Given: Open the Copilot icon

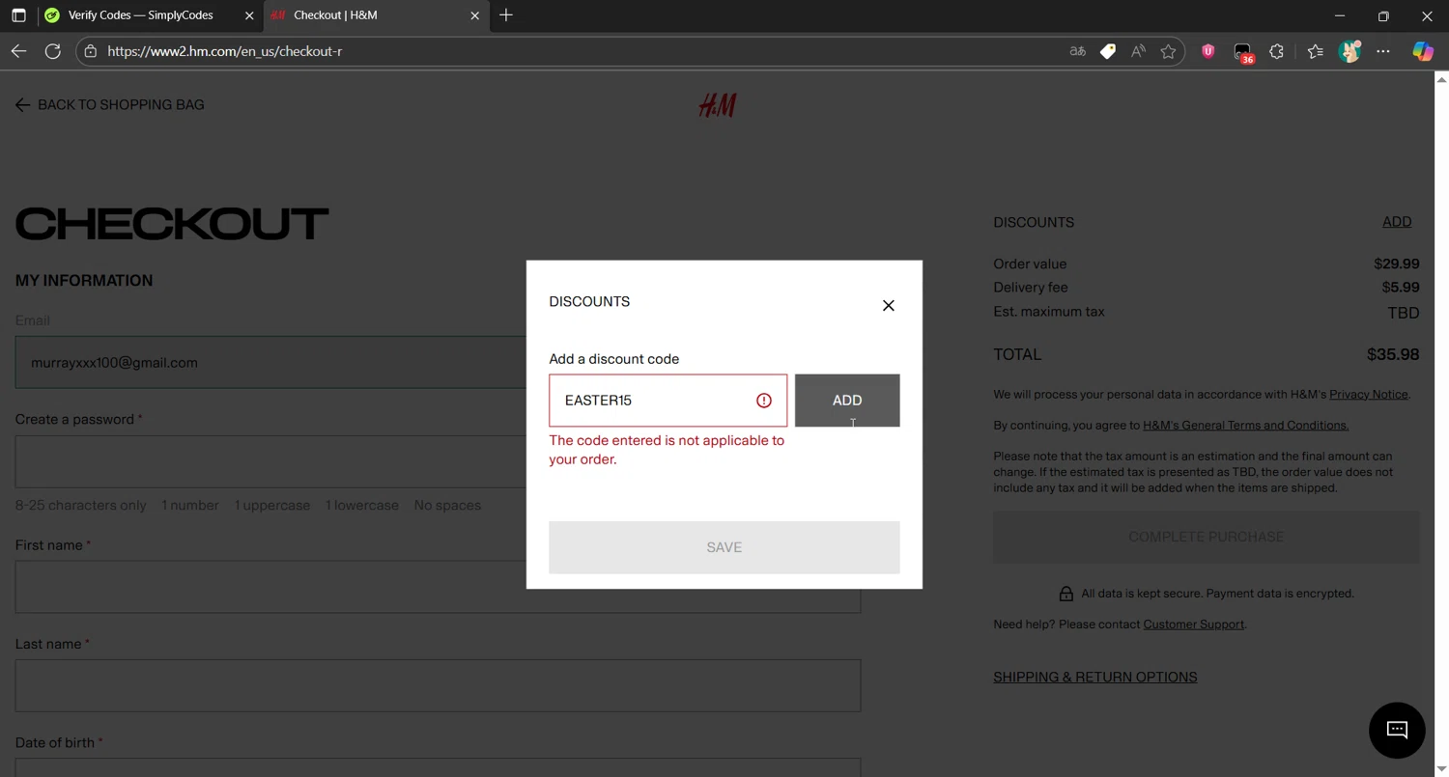Looking at the screenshot, I should point(1423,51).
